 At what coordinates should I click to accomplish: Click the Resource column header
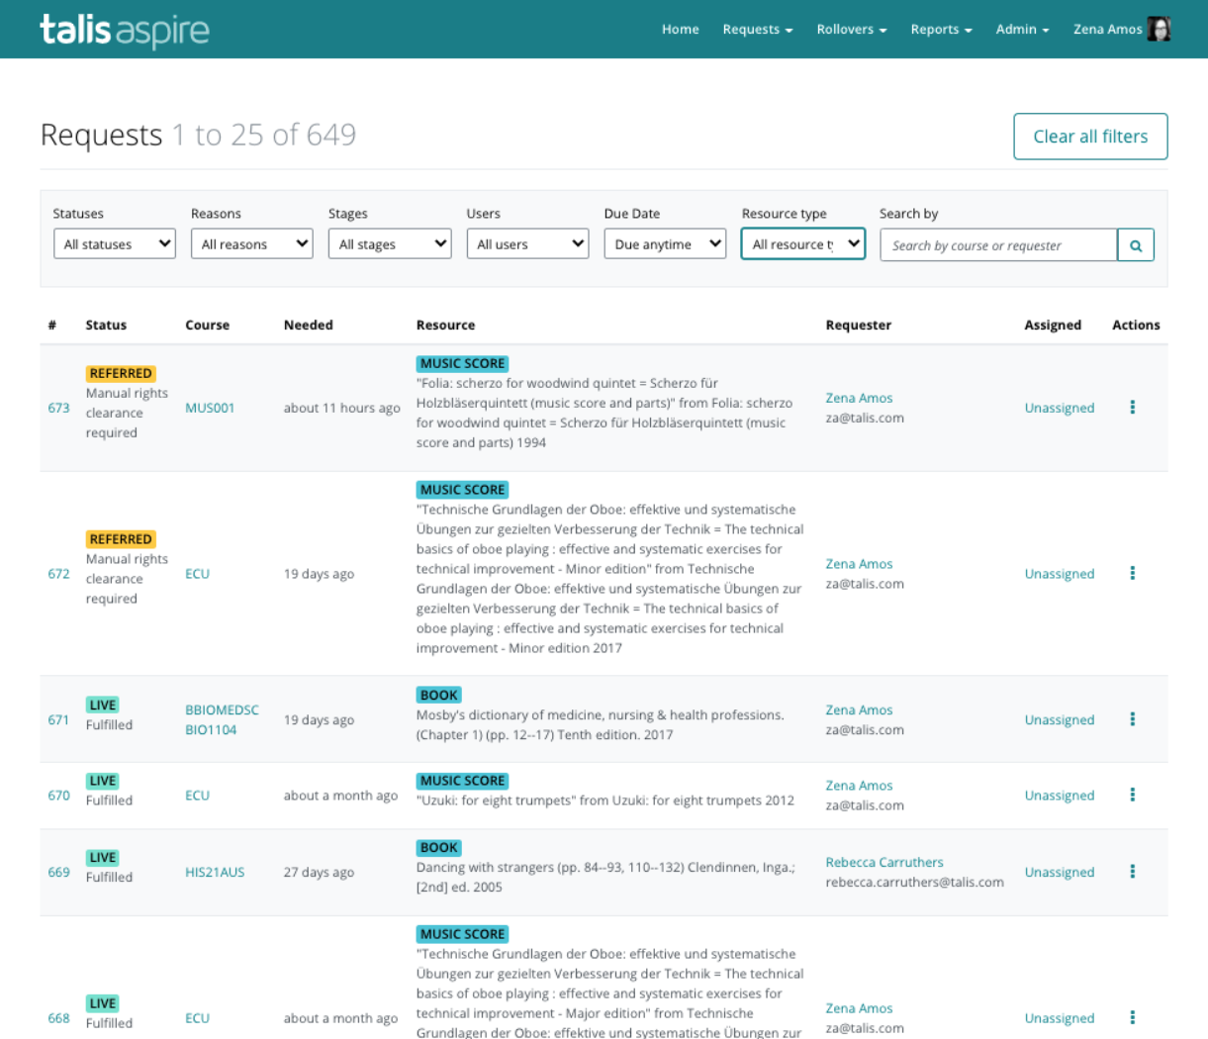point(445,325)
